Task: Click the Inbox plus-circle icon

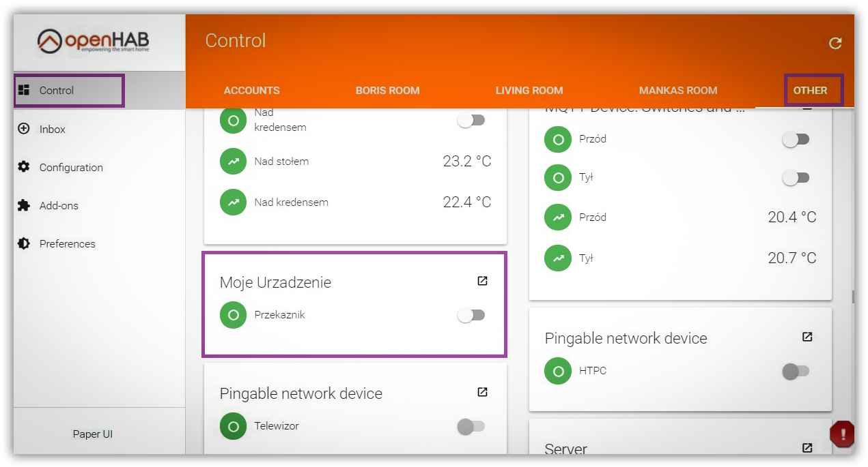Action: 24,128
